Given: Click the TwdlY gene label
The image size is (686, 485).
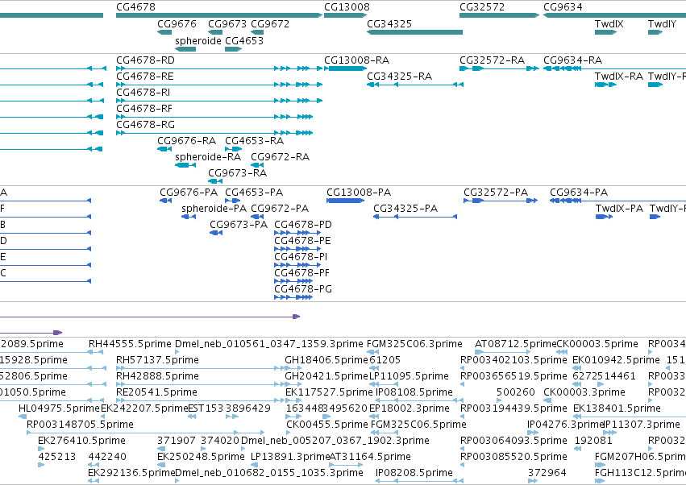Looking at the screenshot, I should (x=662, y=24).
